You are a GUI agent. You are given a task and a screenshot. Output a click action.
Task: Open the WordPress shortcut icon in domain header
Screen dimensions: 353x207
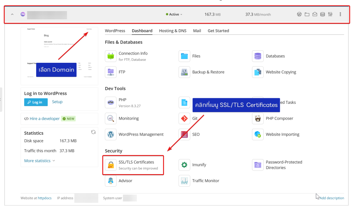point(299,14)
